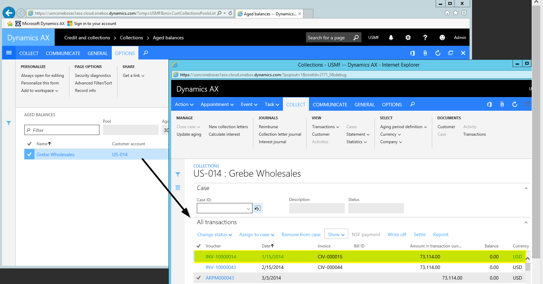Click the smiley feedback icon
The width and height of the screenshot is (543, 284).
442,38
